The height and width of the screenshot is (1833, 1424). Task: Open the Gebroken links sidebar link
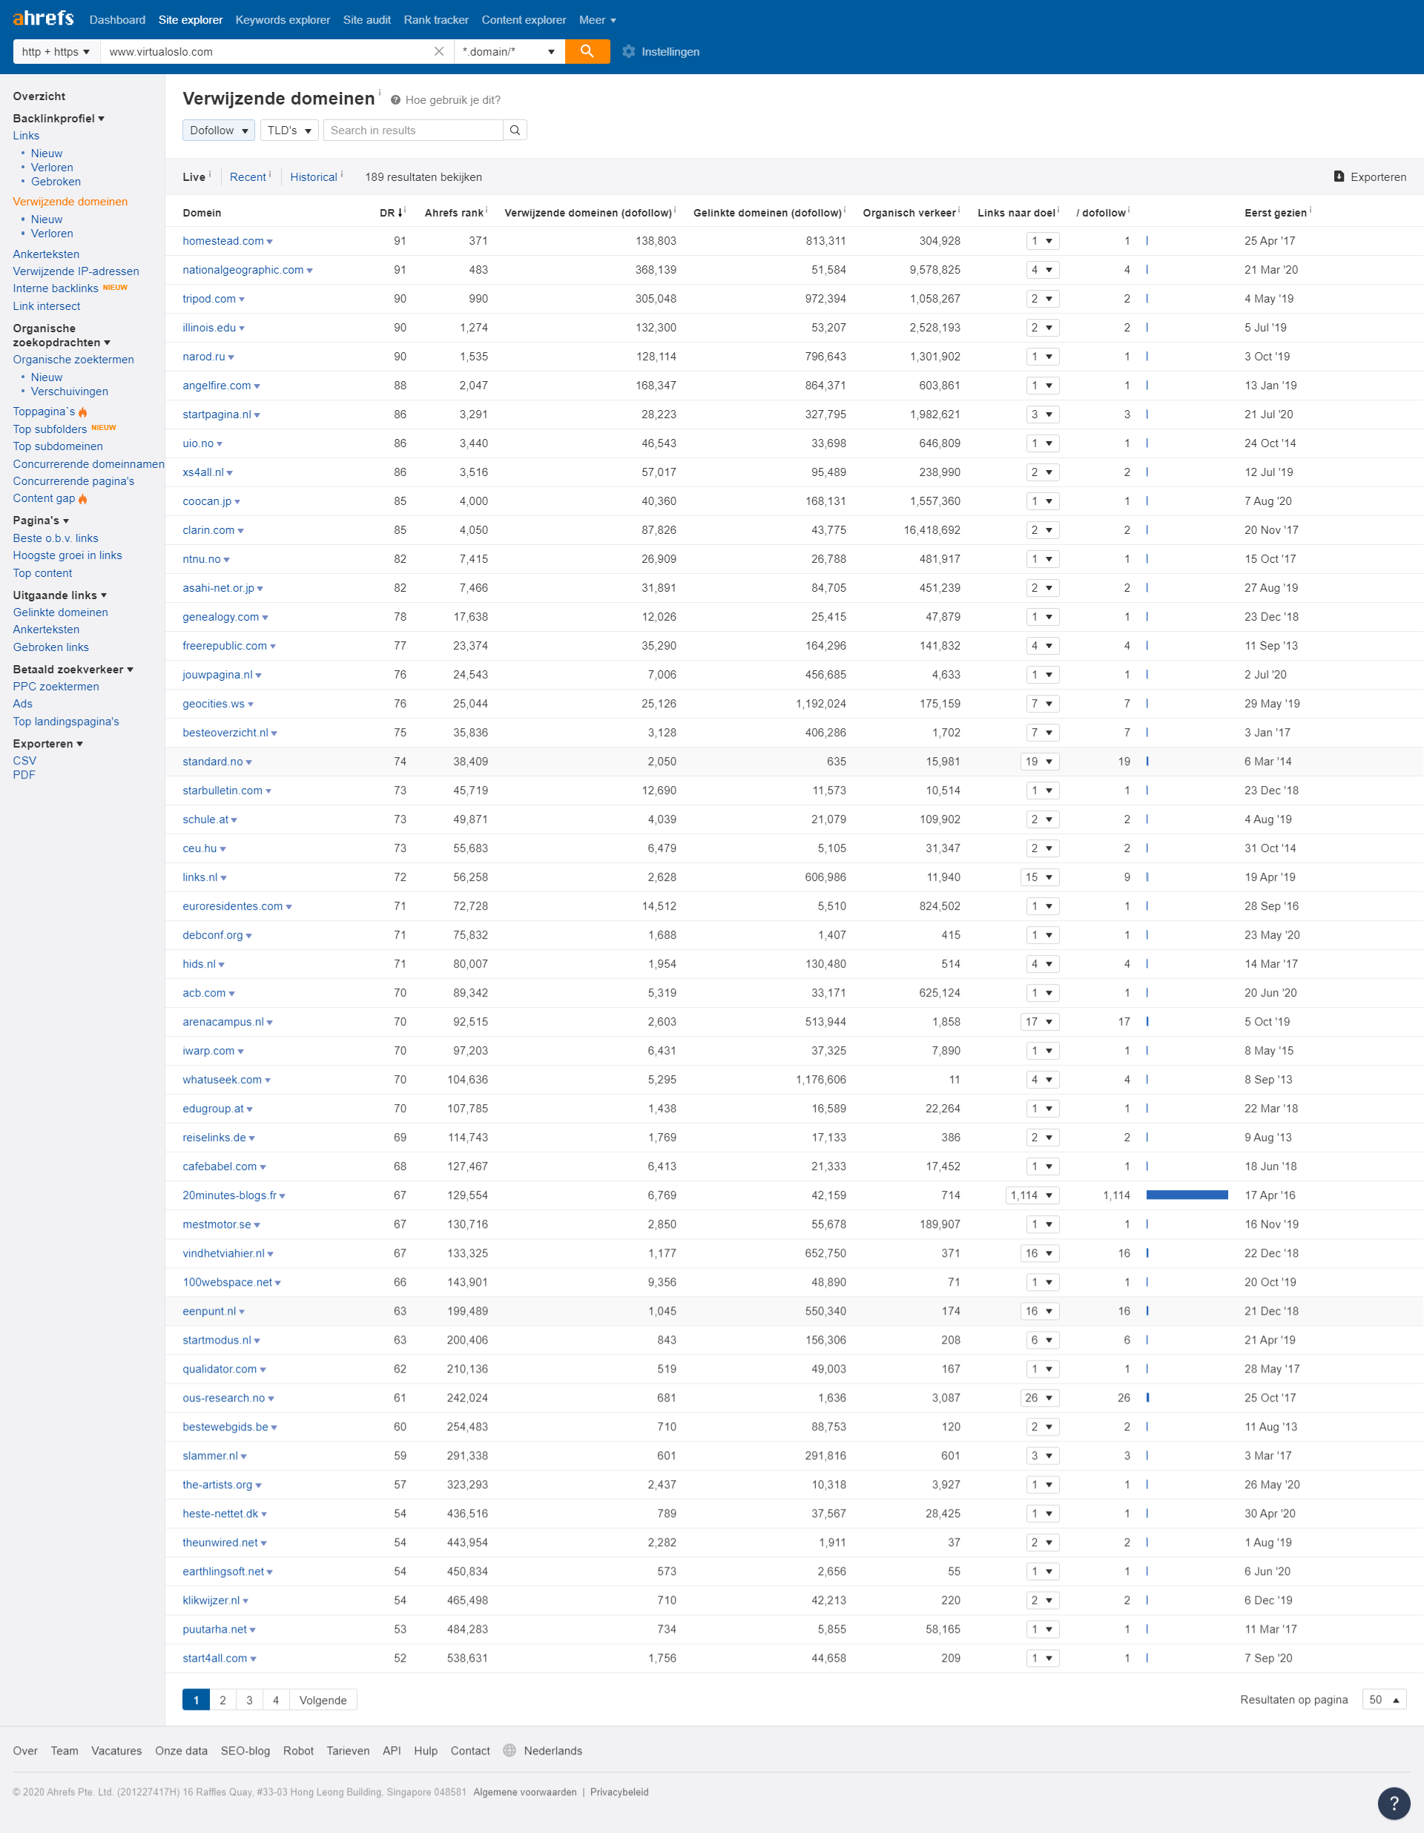coord(50,647)
